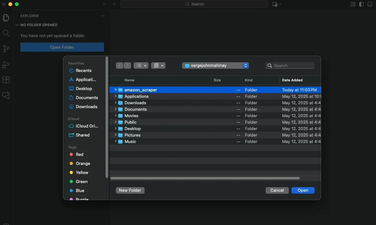Select Downloads in the Favorites sidebar
Viewport: 376px width, 225px height.
coord(86,107)
